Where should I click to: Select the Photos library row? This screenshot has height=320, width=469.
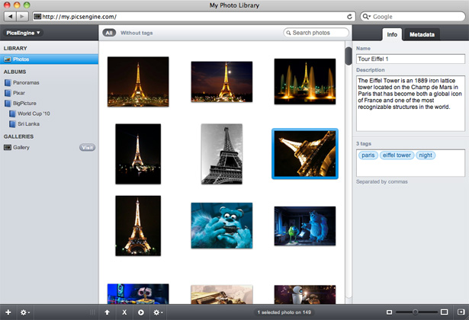pos(49,59)
